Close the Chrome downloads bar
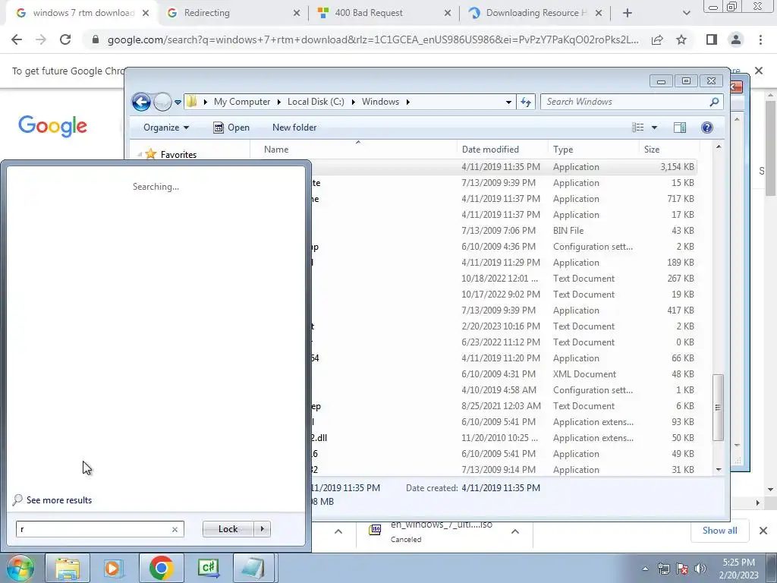This screenshot has width=777, height=583. [x=763, y=531]
